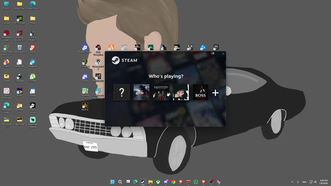This screenshot has width=331, height=186.
Task: Open MORDHAU desktop shortcut
Action: click(x=98, y=78)
